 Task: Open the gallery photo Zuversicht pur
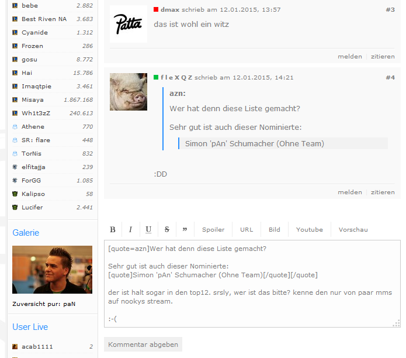pos(52,270)
